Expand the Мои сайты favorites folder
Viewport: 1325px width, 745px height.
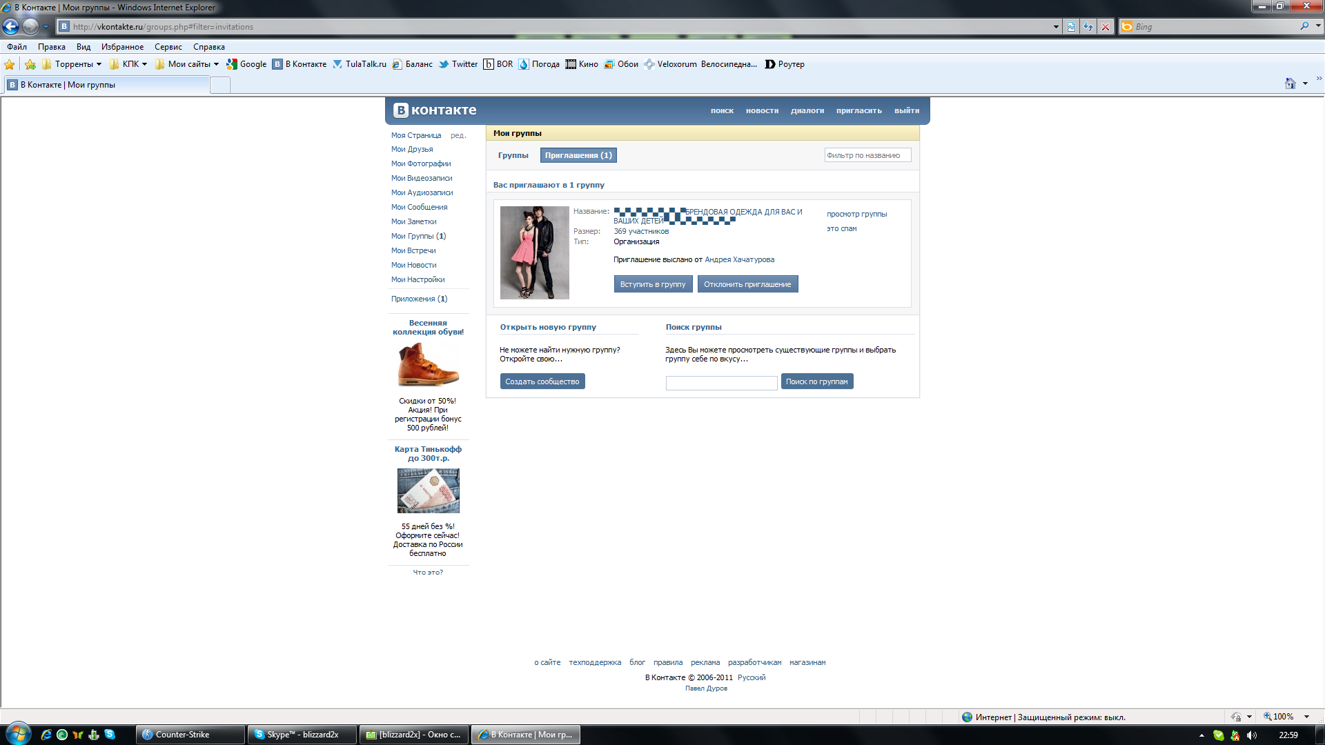[187, 64]
